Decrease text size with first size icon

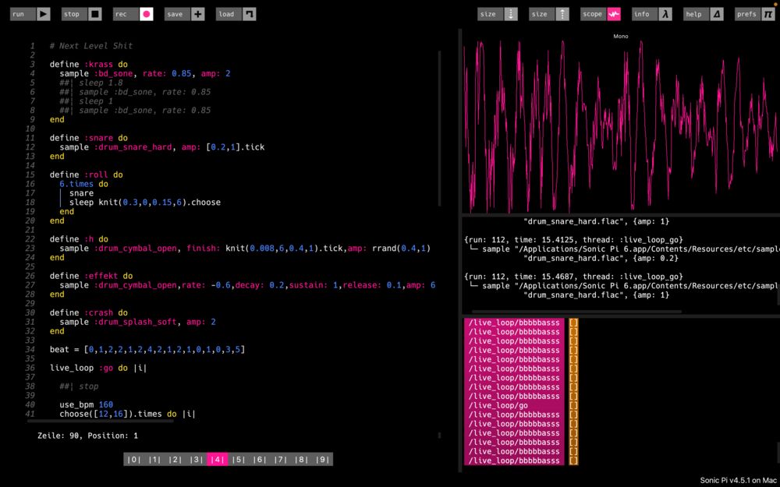pos(511,14)
